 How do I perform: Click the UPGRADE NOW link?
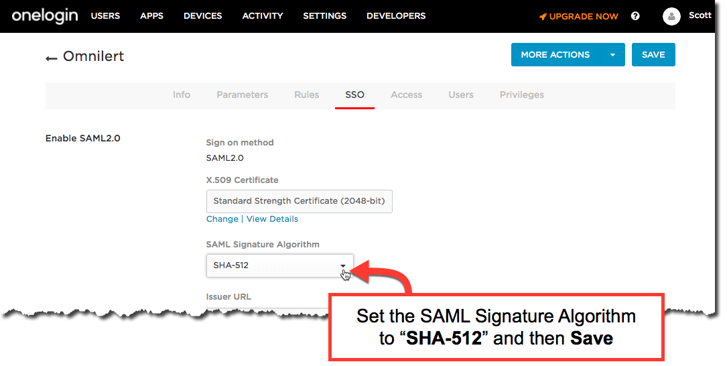pos(579,17)
